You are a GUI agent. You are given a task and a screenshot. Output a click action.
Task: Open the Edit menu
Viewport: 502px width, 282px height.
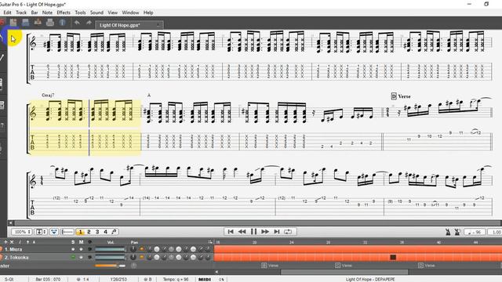point(7,13)
